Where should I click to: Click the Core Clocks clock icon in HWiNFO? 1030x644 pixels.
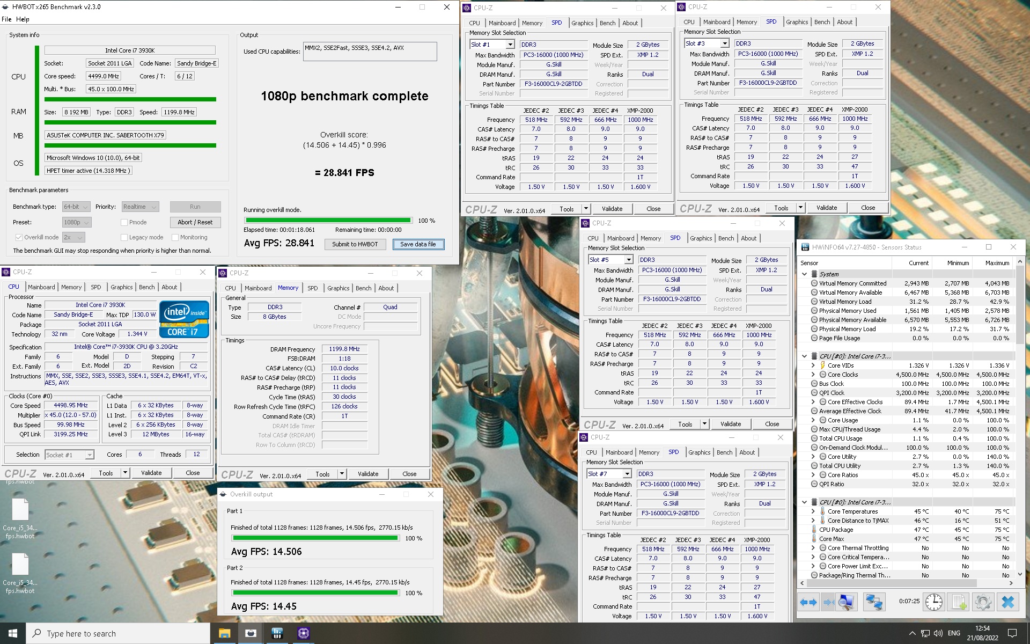[x=822, y=375]
